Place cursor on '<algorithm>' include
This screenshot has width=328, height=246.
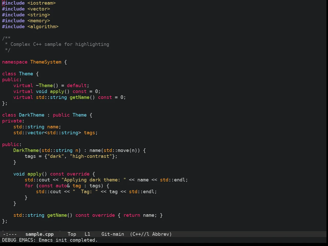click(x=43, y=27)
